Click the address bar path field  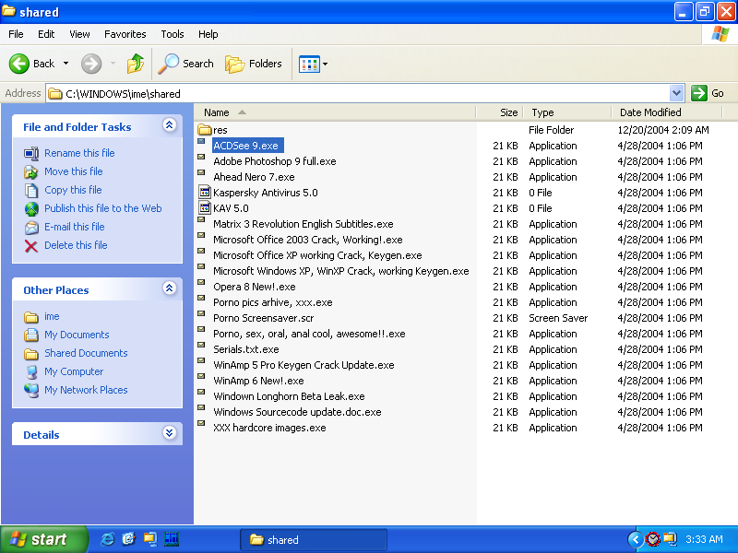tap(358, 94)
